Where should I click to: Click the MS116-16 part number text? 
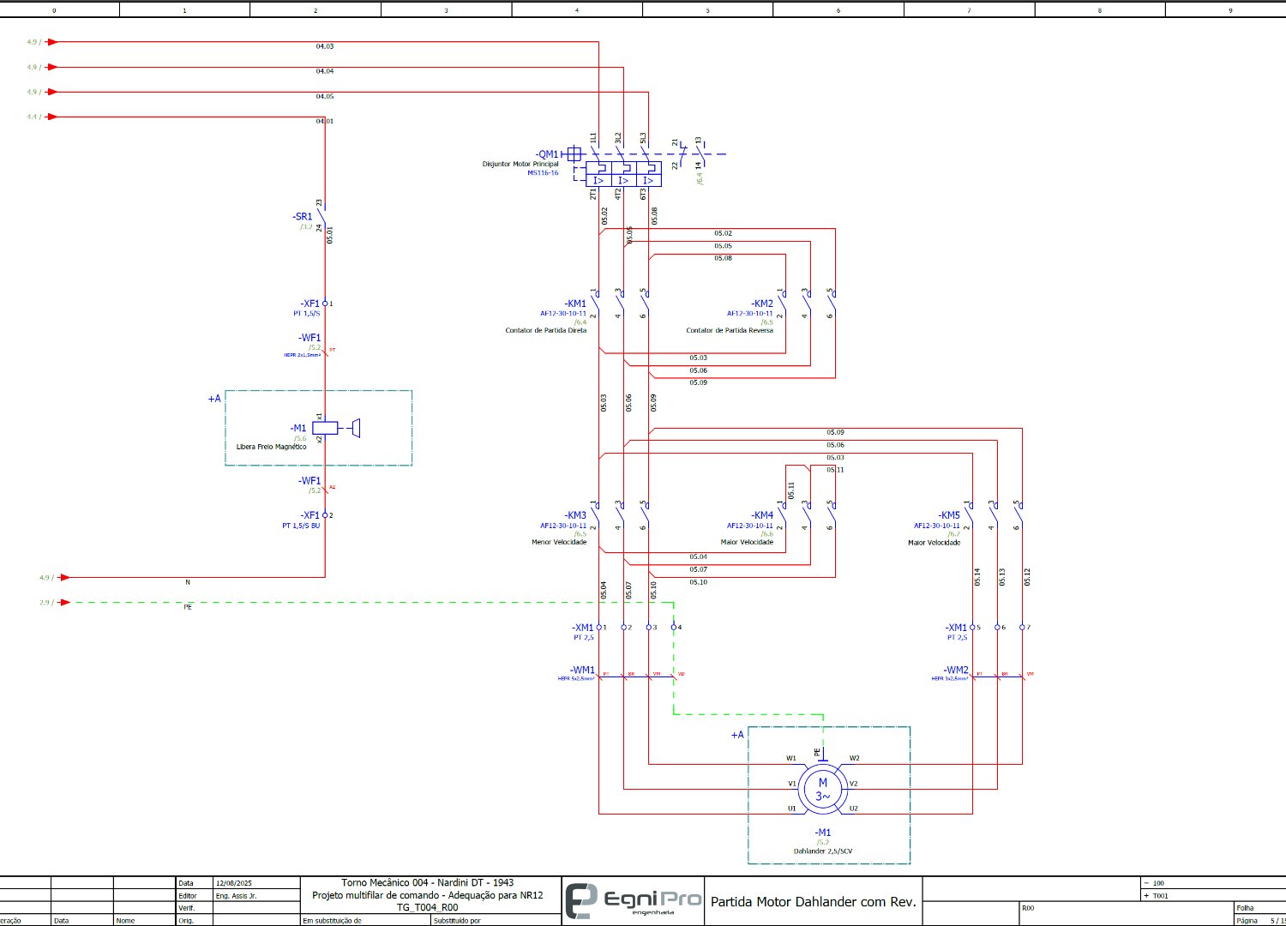[x=543, y=173]
